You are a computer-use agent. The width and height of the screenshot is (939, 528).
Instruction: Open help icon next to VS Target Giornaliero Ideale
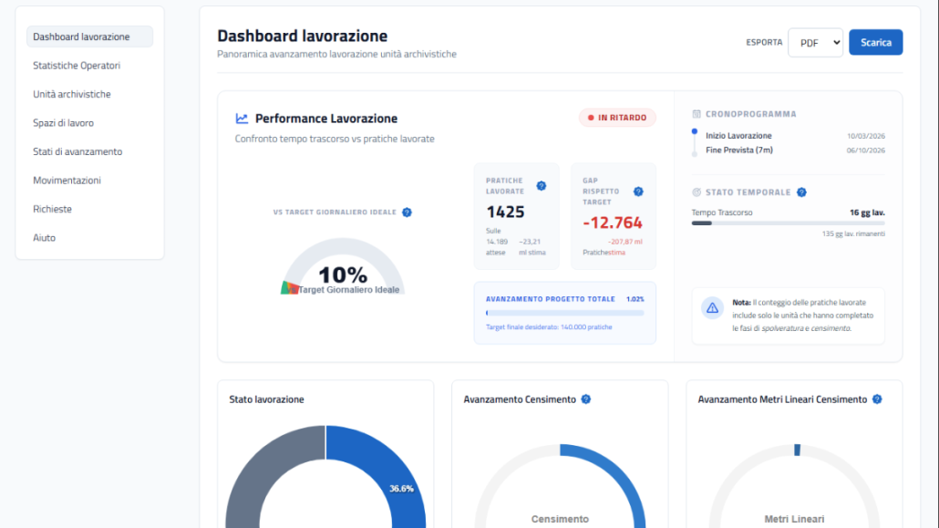[x=407, y=212]
